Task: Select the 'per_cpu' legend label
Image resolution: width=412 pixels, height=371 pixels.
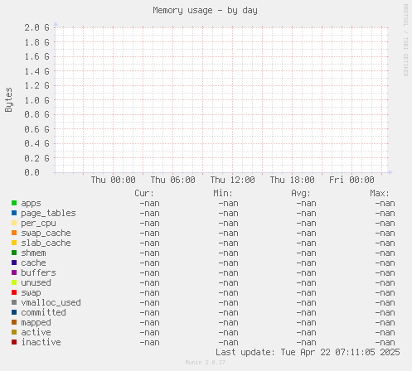Action: point(38,224)
